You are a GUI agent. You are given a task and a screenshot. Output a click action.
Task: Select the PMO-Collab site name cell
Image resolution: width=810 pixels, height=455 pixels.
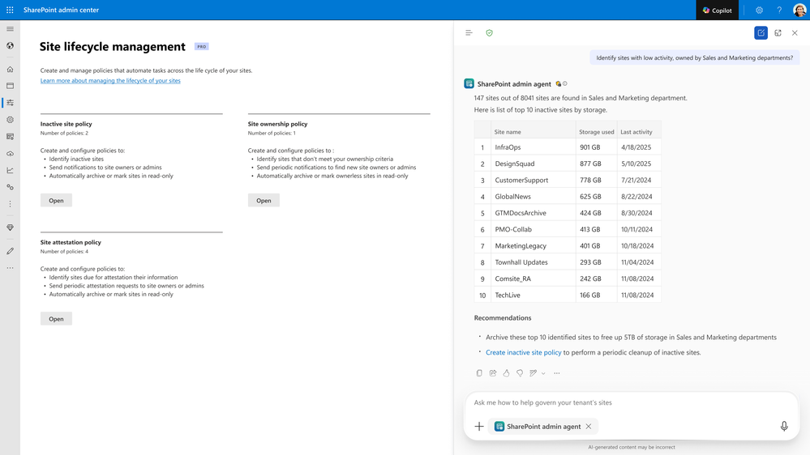pyautogui.click(x=533, y=230)
